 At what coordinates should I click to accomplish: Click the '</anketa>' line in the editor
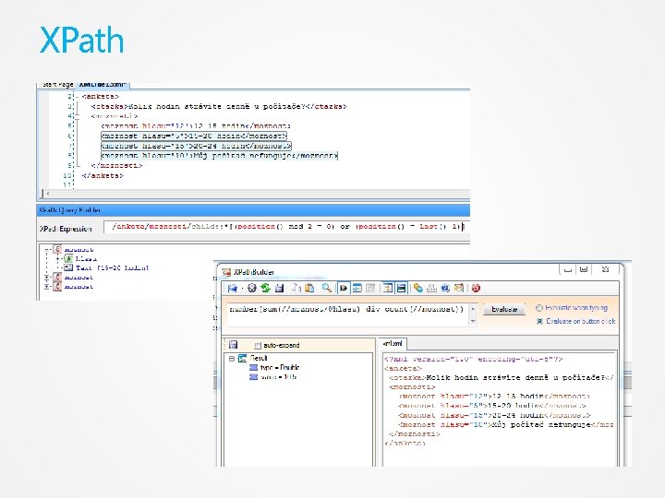click(103, 175)
